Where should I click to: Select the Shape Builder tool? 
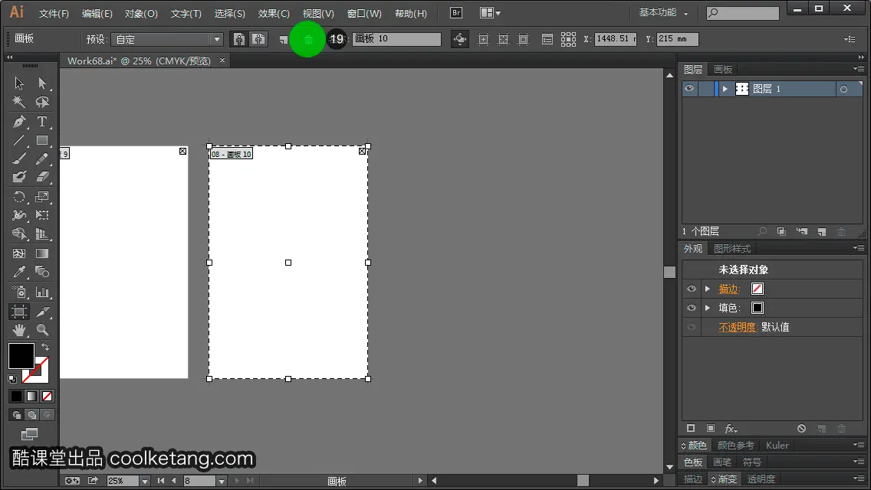click(19, 234)
